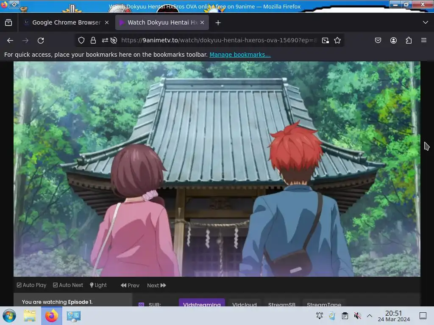Open Firefox account icon

tap(393, 40)
